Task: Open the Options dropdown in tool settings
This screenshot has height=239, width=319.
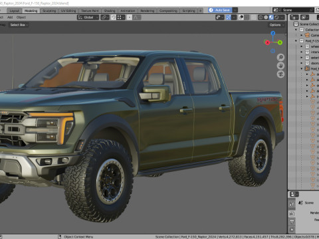Action: pos(276,25)
